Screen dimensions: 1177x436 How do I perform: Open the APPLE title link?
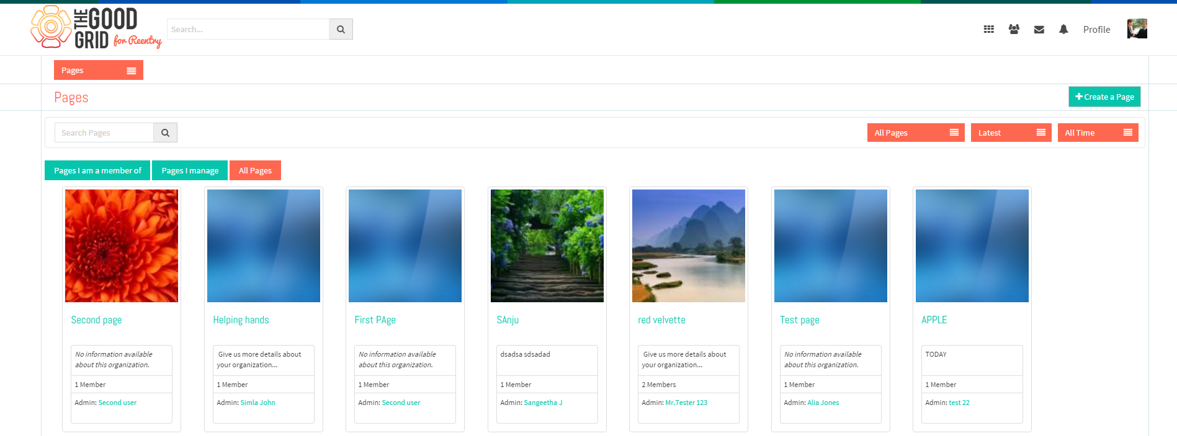(934, 320)
